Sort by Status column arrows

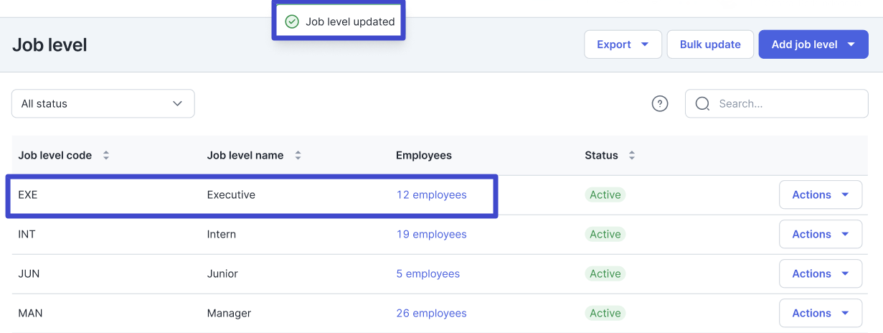click(x=631, y=155)
